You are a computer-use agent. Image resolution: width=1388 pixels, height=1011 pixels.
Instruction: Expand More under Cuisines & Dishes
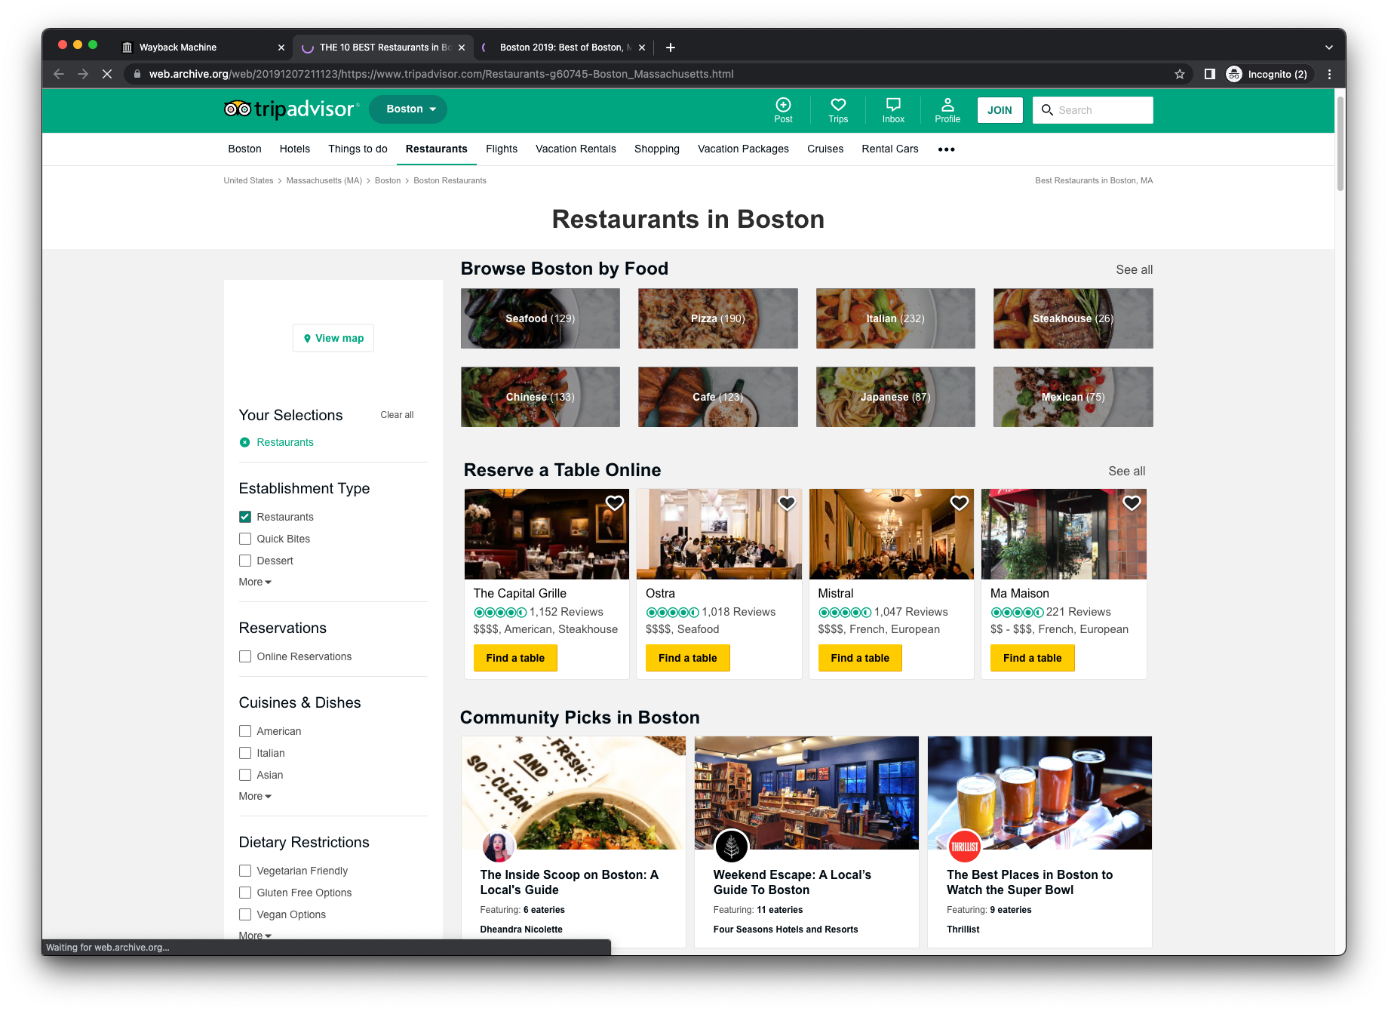254,796
